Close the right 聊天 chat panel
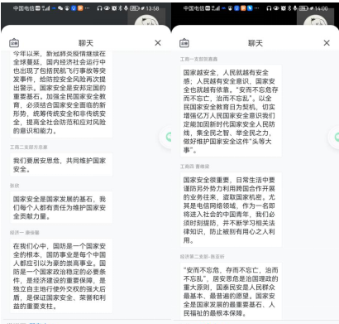The height and width of the screenshot is (324, 339). (327, 43)
